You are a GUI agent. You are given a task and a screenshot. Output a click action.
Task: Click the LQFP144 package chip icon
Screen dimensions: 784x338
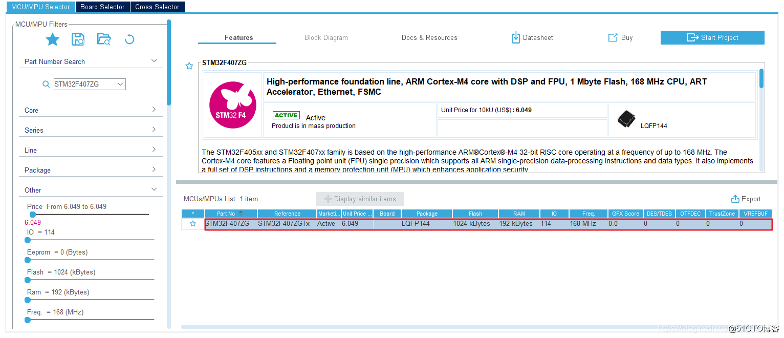pos(626,119)
